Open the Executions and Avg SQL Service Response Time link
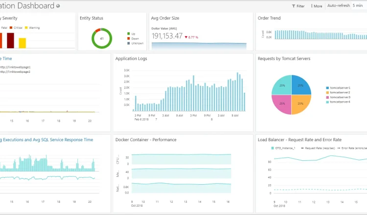This screenshot has width=367, height=215. coord(46,140)
